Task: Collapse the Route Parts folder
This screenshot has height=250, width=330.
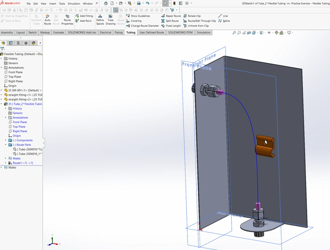Action: coord(6,145)
